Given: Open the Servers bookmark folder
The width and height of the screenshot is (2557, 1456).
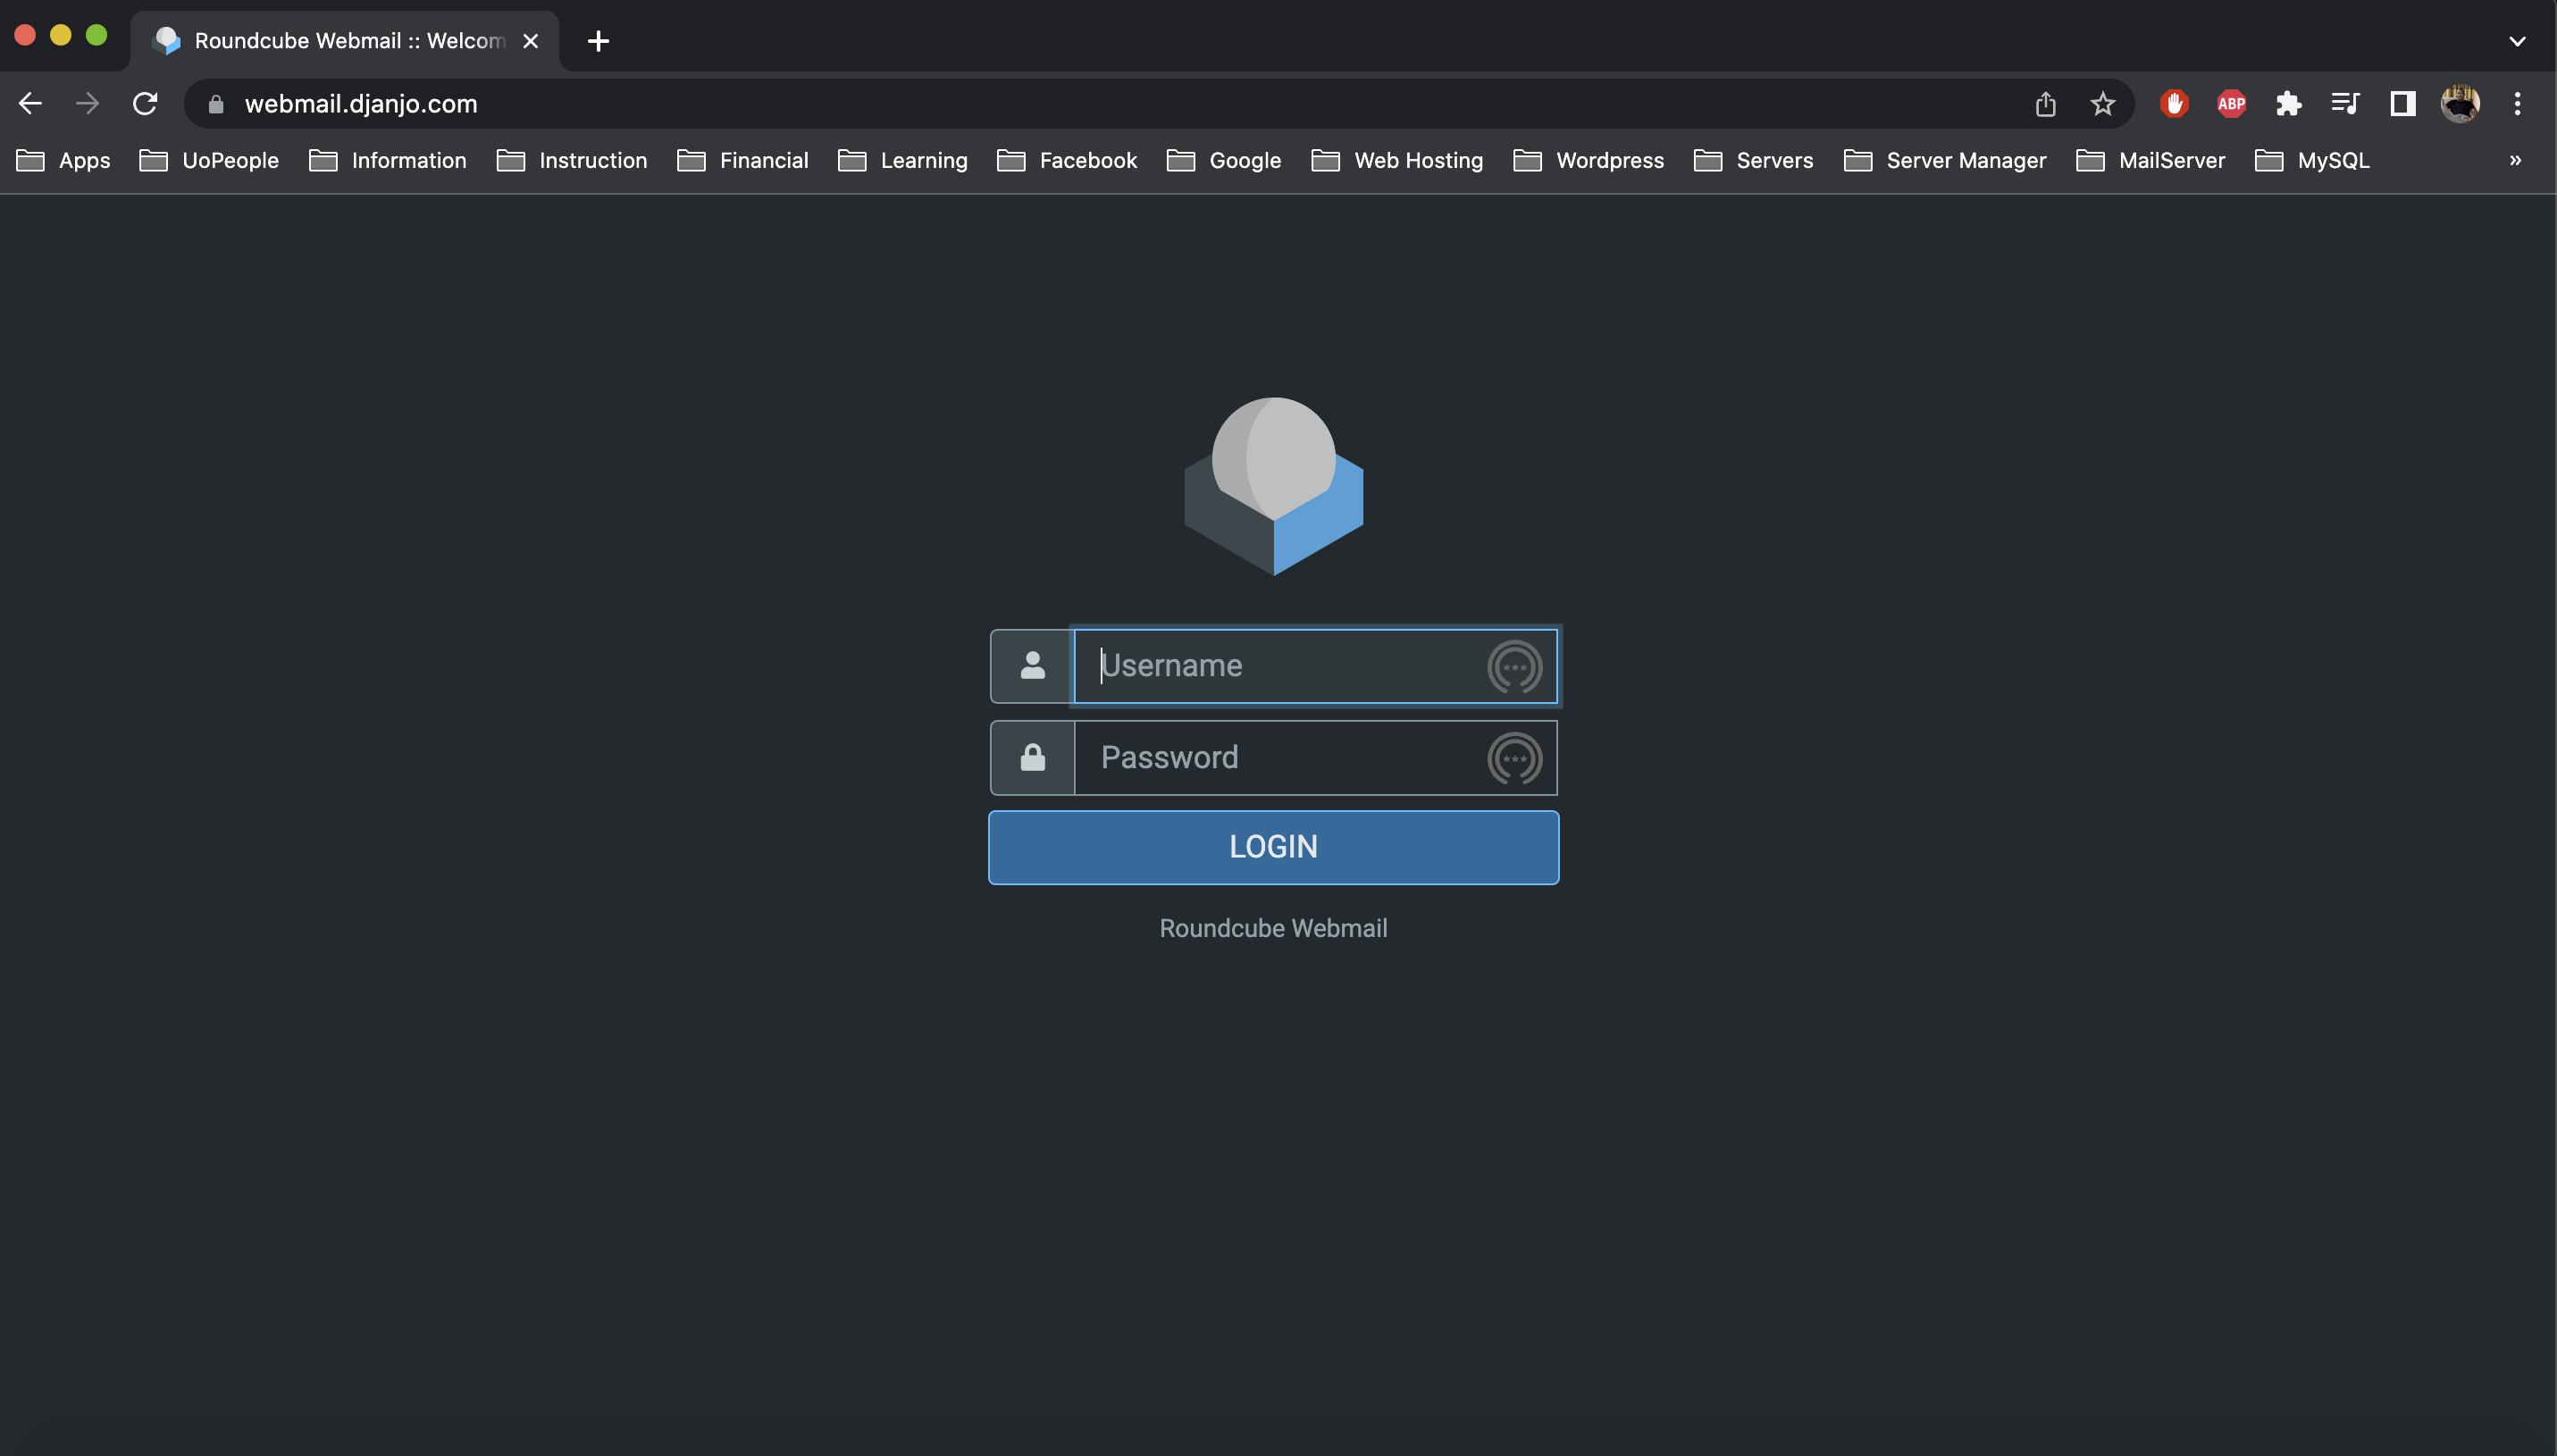Looking at the screenshot, I should pyautogui.click(x=1754, y=160).
